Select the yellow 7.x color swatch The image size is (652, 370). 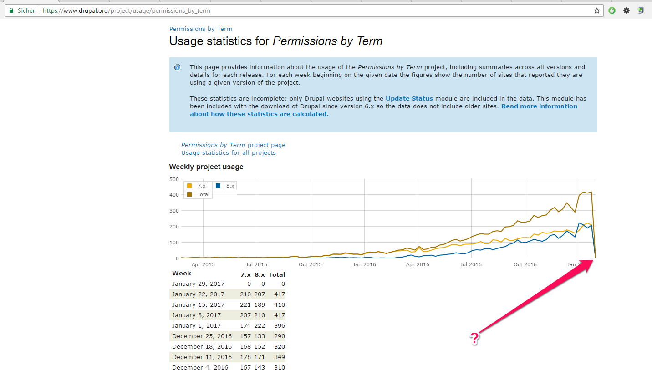coord(189,186)
